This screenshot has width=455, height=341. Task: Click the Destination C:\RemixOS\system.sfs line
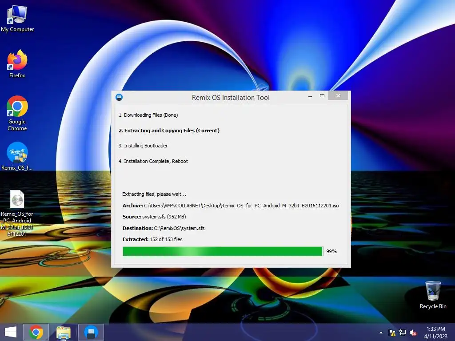164,228
